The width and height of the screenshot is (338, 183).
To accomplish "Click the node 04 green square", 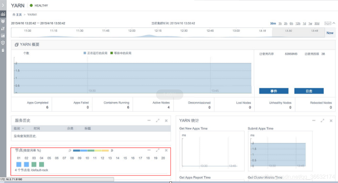I will [42, 165].
